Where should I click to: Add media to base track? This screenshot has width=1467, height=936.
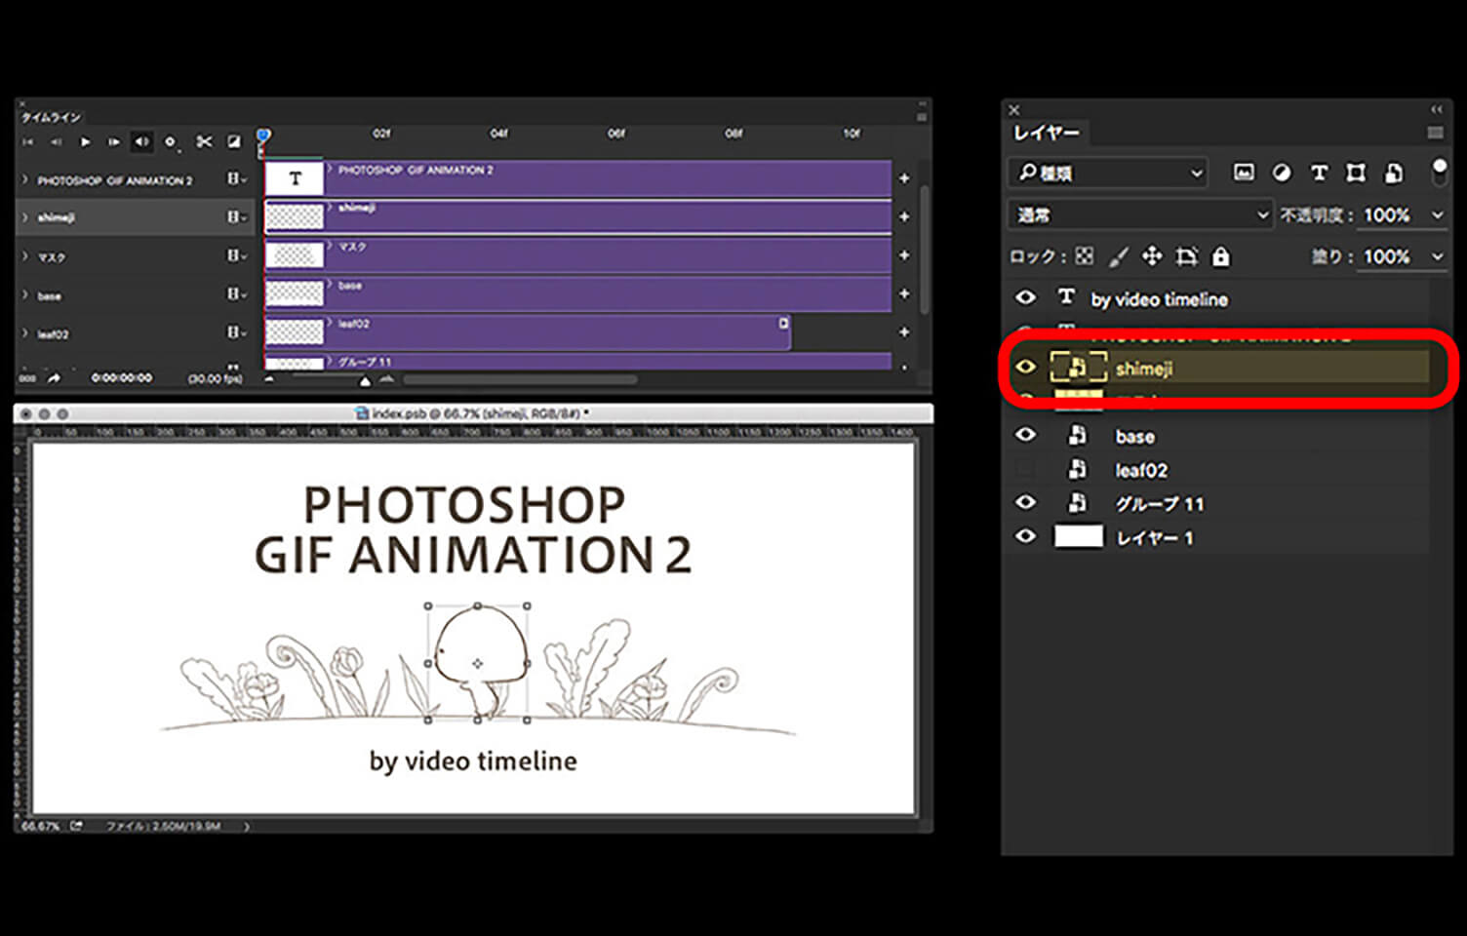click(904, 293)
